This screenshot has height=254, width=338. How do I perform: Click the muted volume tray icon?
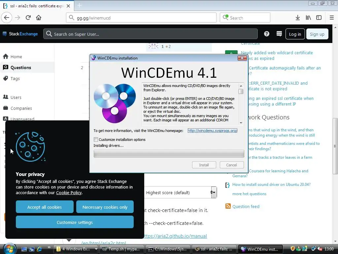(x=320, y=249)
